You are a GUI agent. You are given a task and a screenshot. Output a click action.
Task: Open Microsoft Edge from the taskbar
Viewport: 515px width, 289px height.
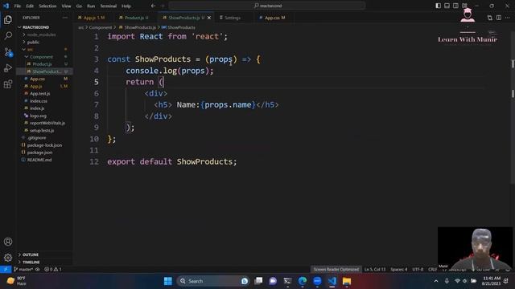303,281
